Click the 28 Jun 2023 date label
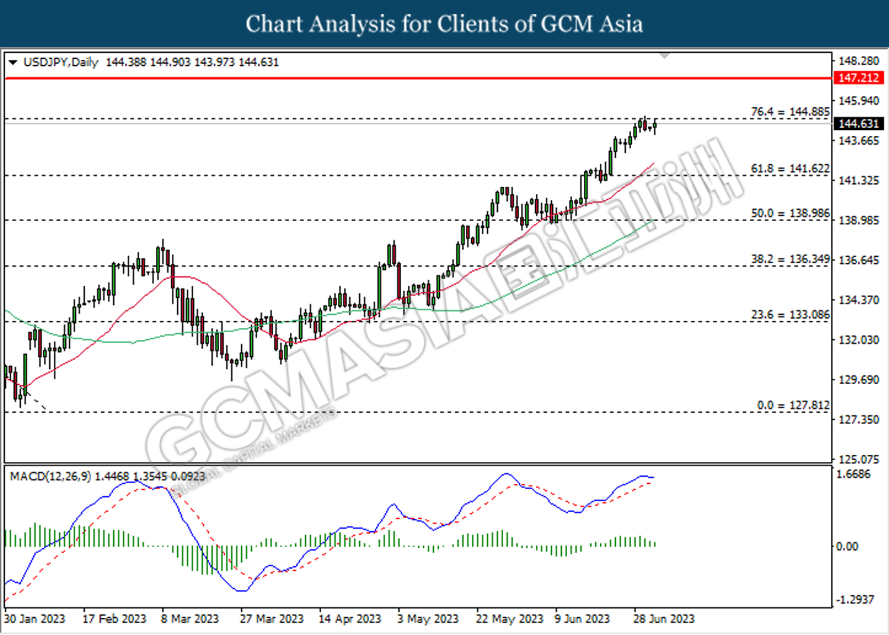This screenshot has height=635, width=889. (x=664, y=619)
